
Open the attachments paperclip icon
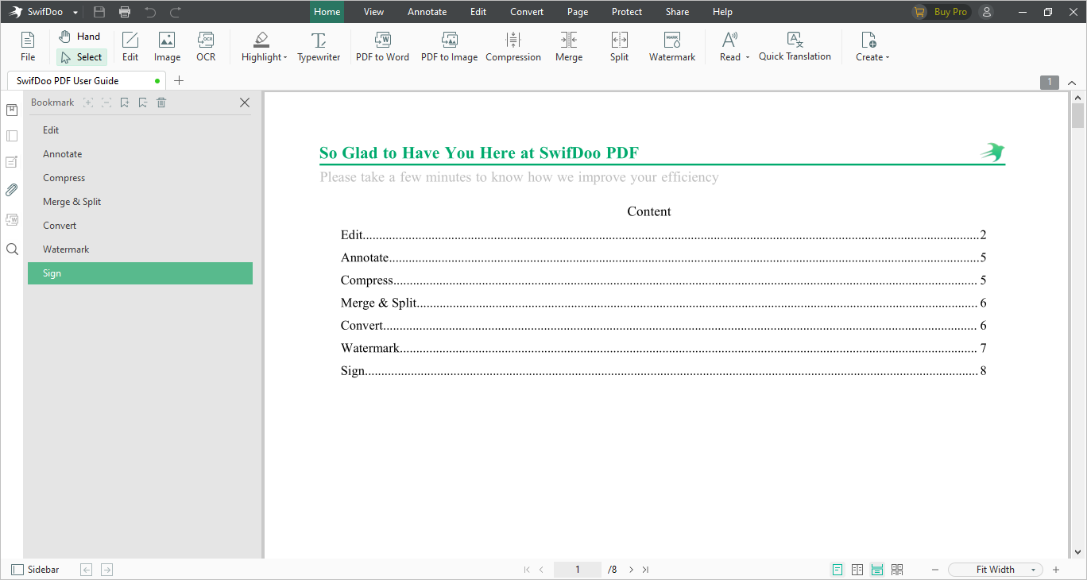(x=12, y=190)
